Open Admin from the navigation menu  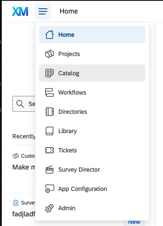[92, 208]
